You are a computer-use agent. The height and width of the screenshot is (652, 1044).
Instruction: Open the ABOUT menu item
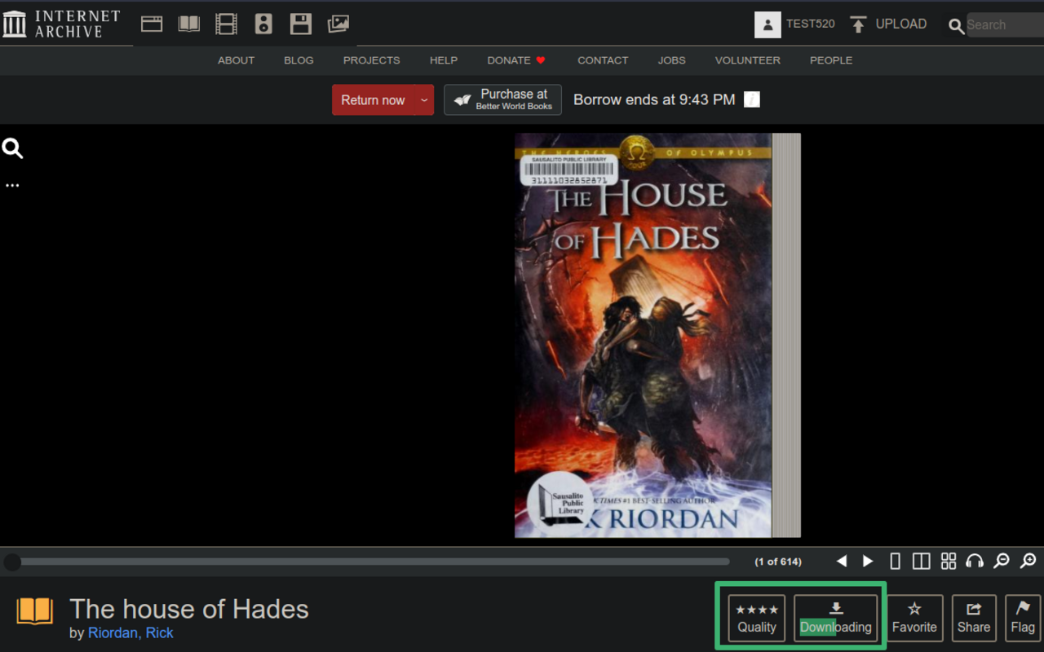point(236,60)
